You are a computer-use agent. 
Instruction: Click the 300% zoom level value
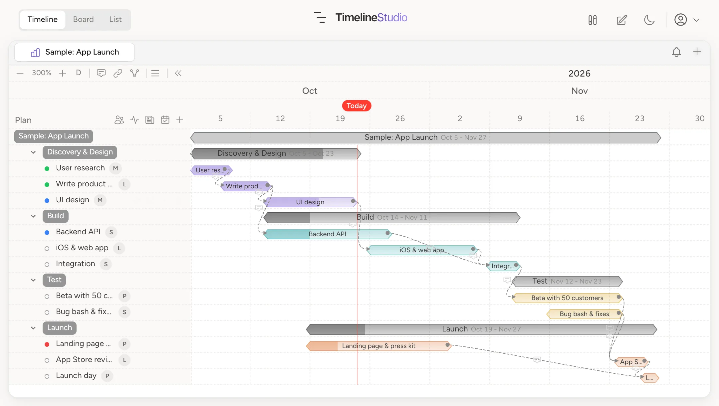42,73
